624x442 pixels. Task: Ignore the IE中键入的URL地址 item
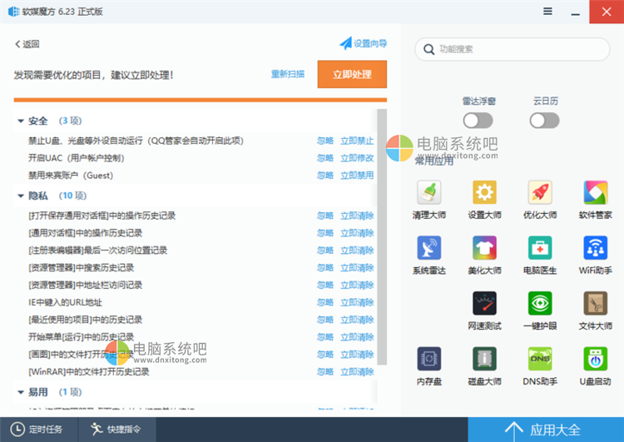(x=325, y=303)
